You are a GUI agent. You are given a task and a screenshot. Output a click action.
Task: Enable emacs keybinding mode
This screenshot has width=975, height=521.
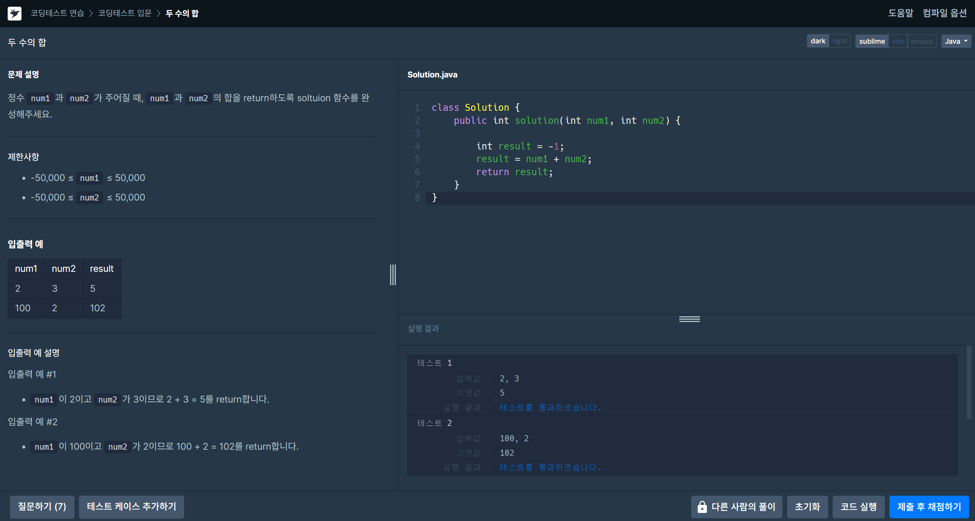(921, 41)
